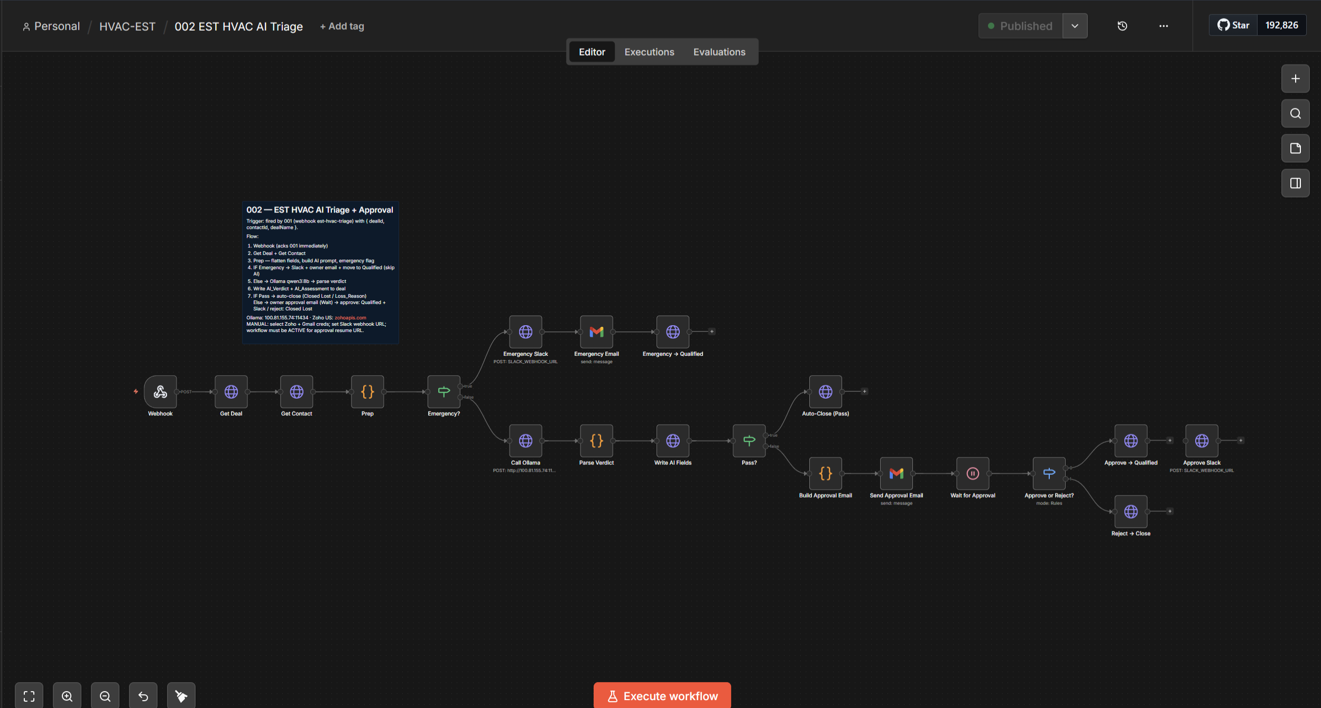Image resolution: width=1321 pixels, height=708 pixels.
Task: Switch to the Executions tab
Action: [649, 52]
